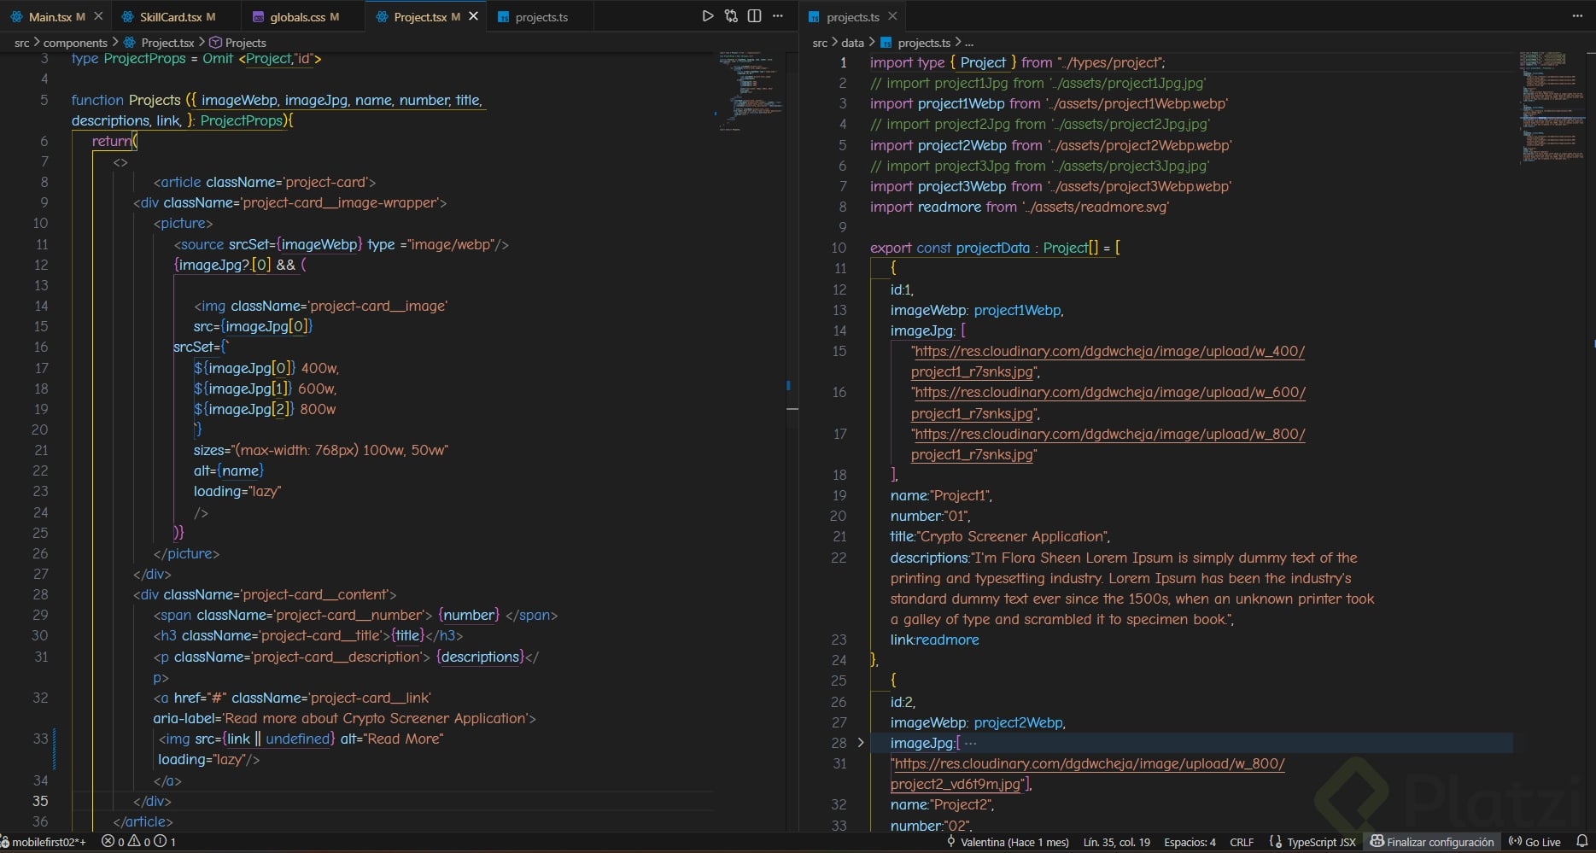1596x853 pixels.
Task: Open more actions via ellipsis icon in toolbar
Action: pyautogui.click(x=777, y=15)
